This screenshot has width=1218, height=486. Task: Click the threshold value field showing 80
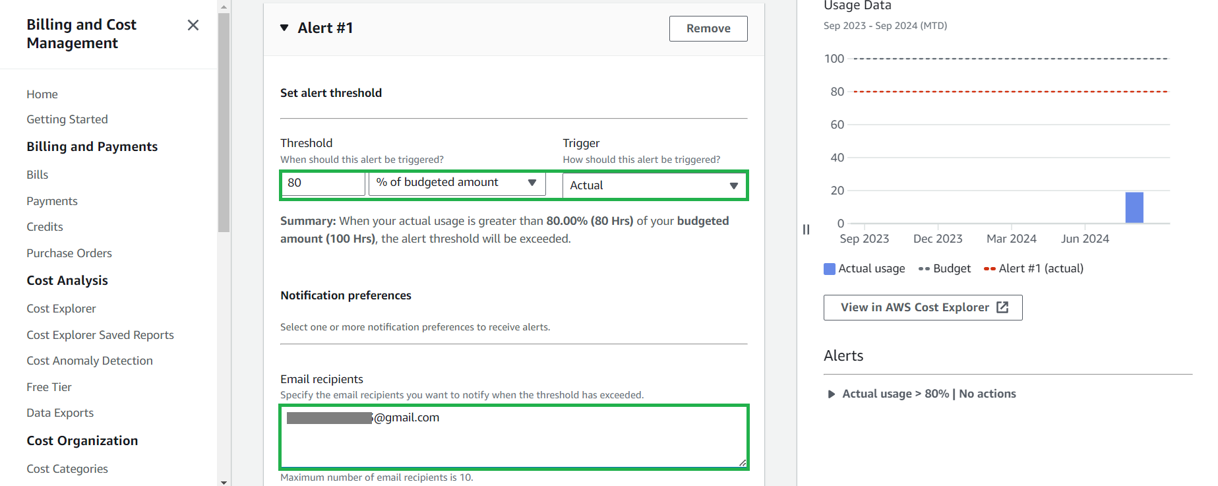pos(323,183)
